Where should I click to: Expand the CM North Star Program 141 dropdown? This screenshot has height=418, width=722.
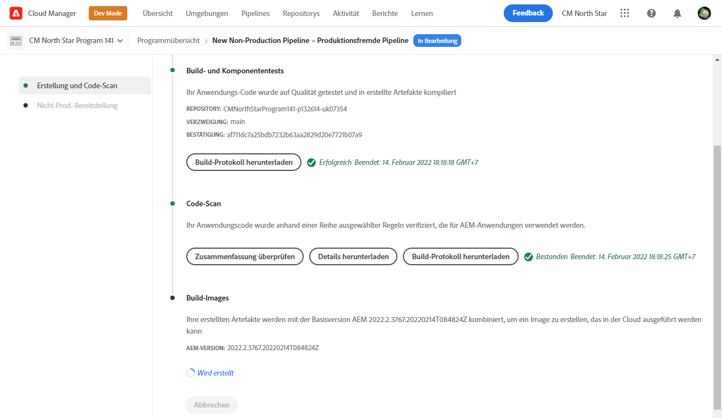tap(76, 41)
